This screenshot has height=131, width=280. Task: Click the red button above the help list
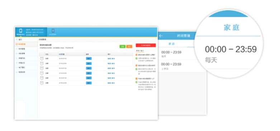[146, 45]
